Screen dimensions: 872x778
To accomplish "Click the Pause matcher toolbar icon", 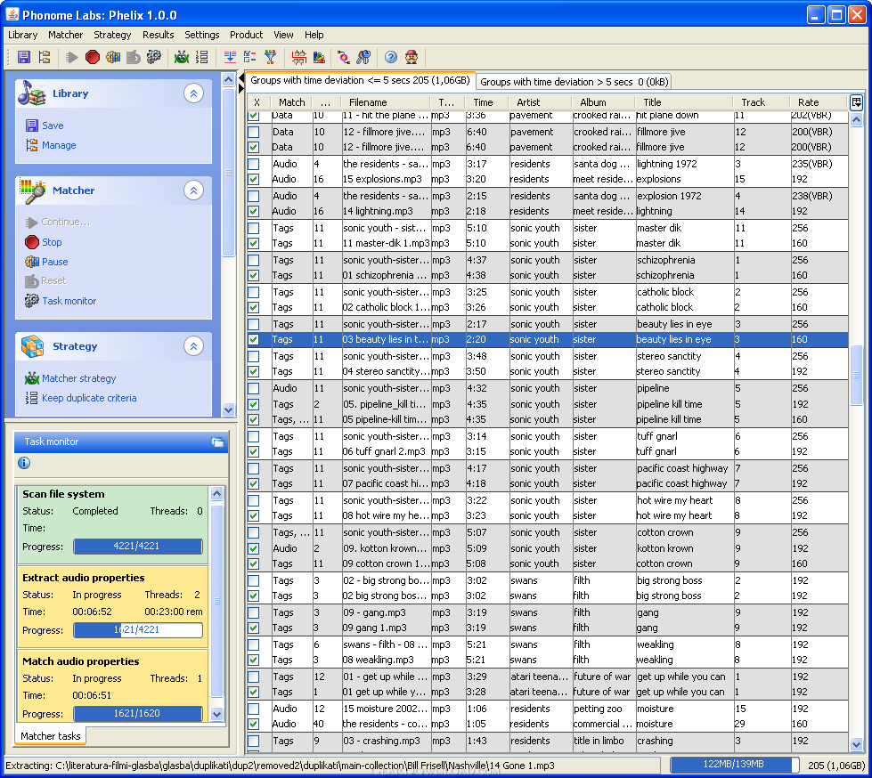I will point(113,57).
